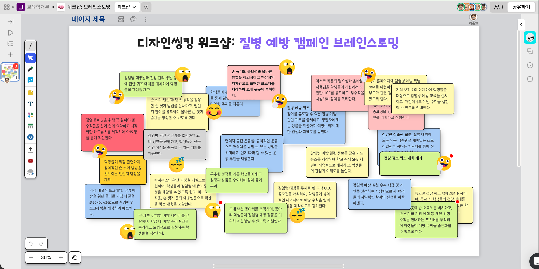The image size is (539, 269).
Task: Activate the cursor select tool
Action: [x=30, y=58]
